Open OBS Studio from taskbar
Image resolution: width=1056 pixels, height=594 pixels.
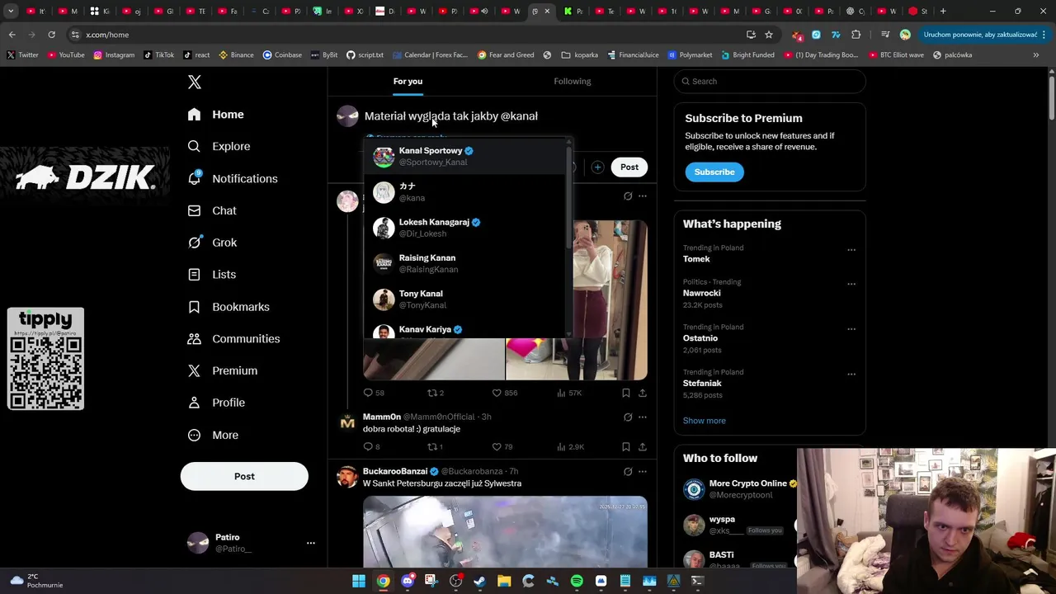click(x=455, y=581)
